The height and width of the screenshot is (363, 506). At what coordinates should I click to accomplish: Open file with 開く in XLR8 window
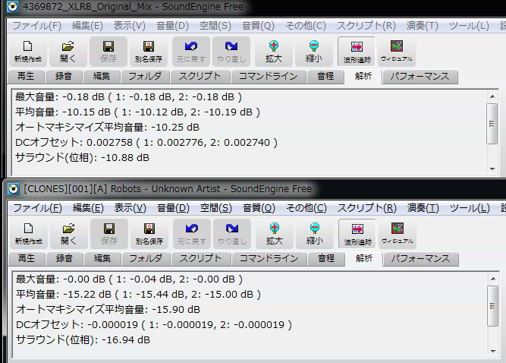click(x=68, y=52)
